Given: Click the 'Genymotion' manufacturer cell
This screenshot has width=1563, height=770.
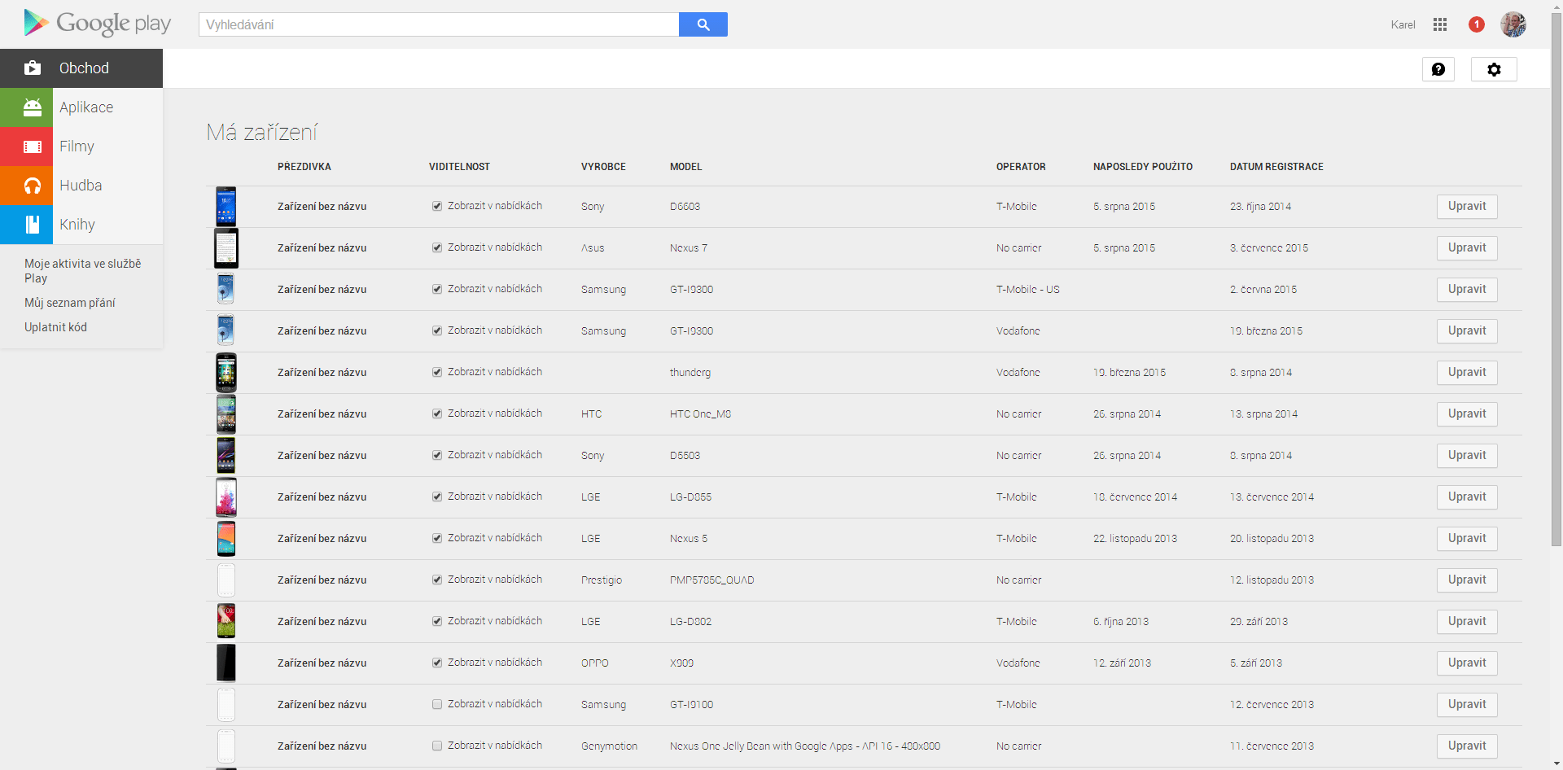Looking at the screenshot, I should (x=609, y=746).
